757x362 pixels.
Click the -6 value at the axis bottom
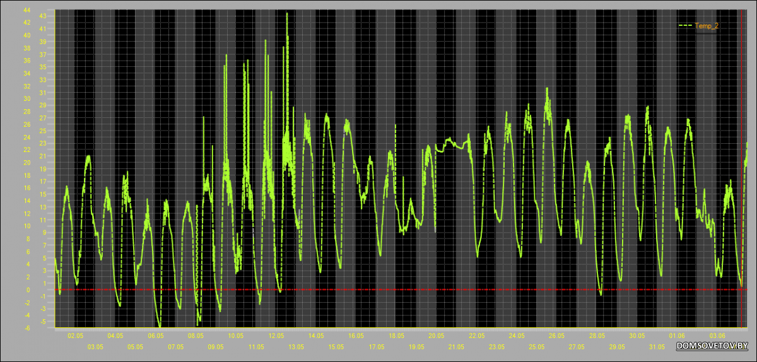click(26, 329)
